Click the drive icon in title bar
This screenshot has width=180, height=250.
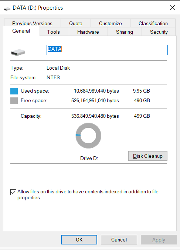click(7, 9)
